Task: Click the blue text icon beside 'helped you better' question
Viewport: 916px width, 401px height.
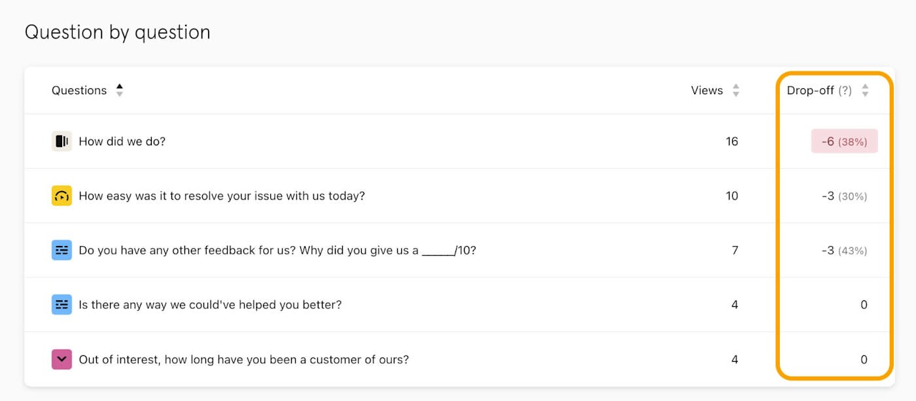Action: [x=62, y=305]
